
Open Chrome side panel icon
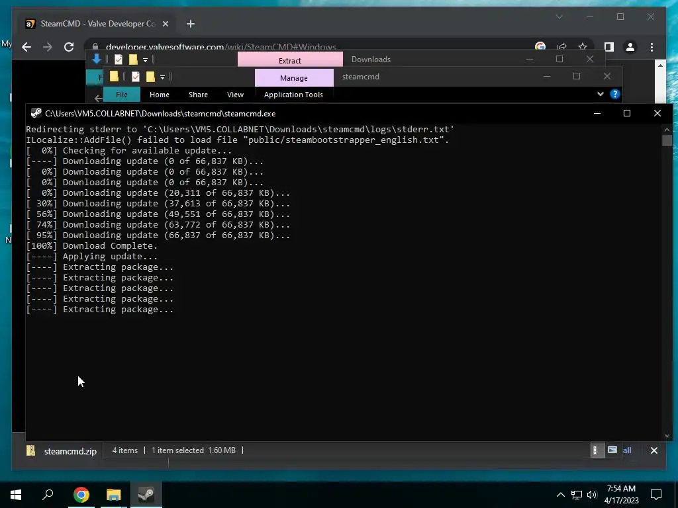click(609, 47)
